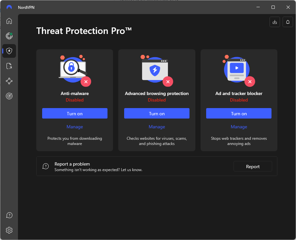Click Disabled status under Ad and tracker blocker

[x=239, y=100]
